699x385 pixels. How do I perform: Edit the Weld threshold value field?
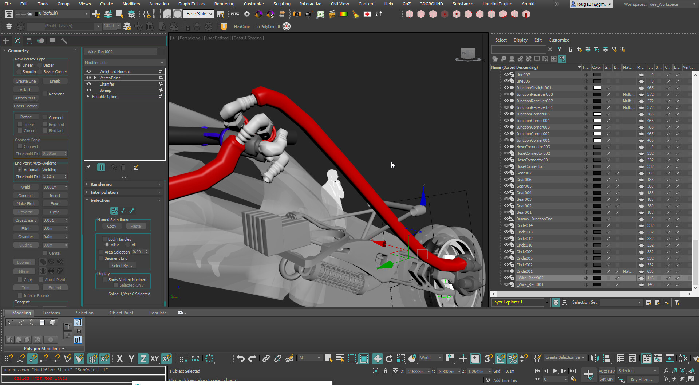[x=53, y=187]
